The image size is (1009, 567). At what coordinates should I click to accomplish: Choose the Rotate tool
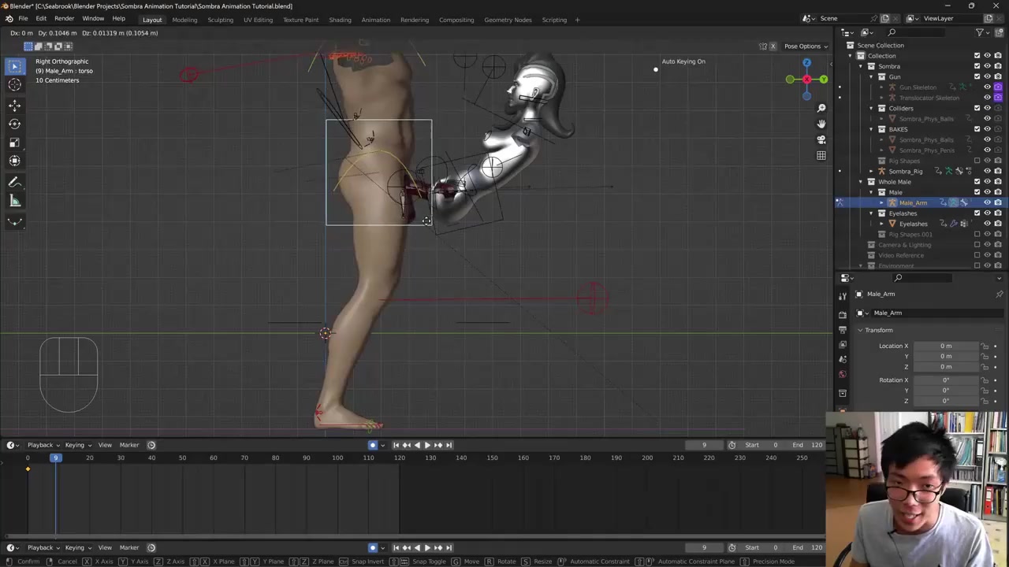click(x=14, y=124)
